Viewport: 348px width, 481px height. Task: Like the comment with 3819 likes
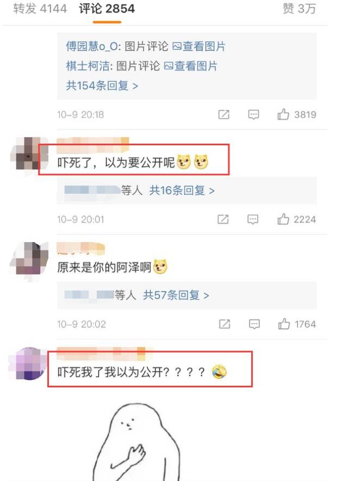283,114
